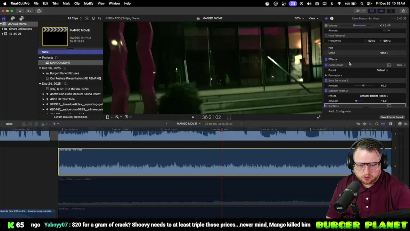Open Compressor Preset Default dropdown
The image size is (410, 231).
pyautogui.click(x=382, y=70)
